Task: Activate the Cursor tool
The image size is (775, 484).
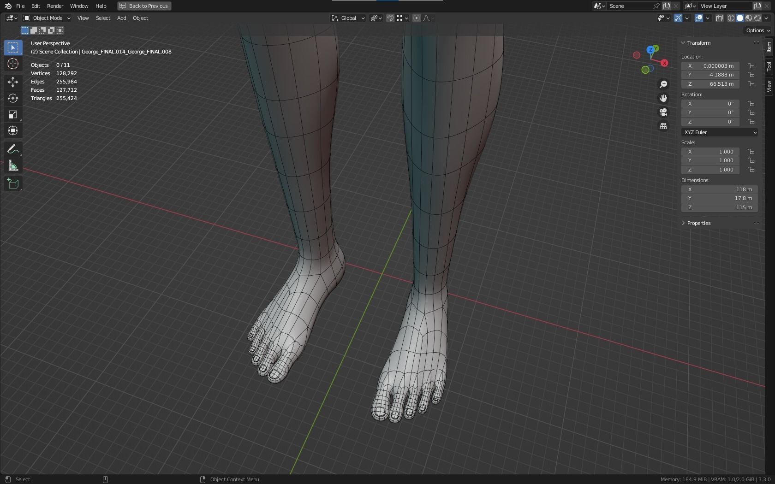Action: pyautogui.click(x=13, y=64)
